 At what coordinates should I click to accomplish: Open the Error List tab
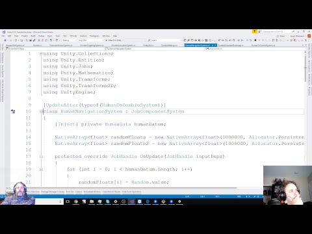(x=70, y=192)
